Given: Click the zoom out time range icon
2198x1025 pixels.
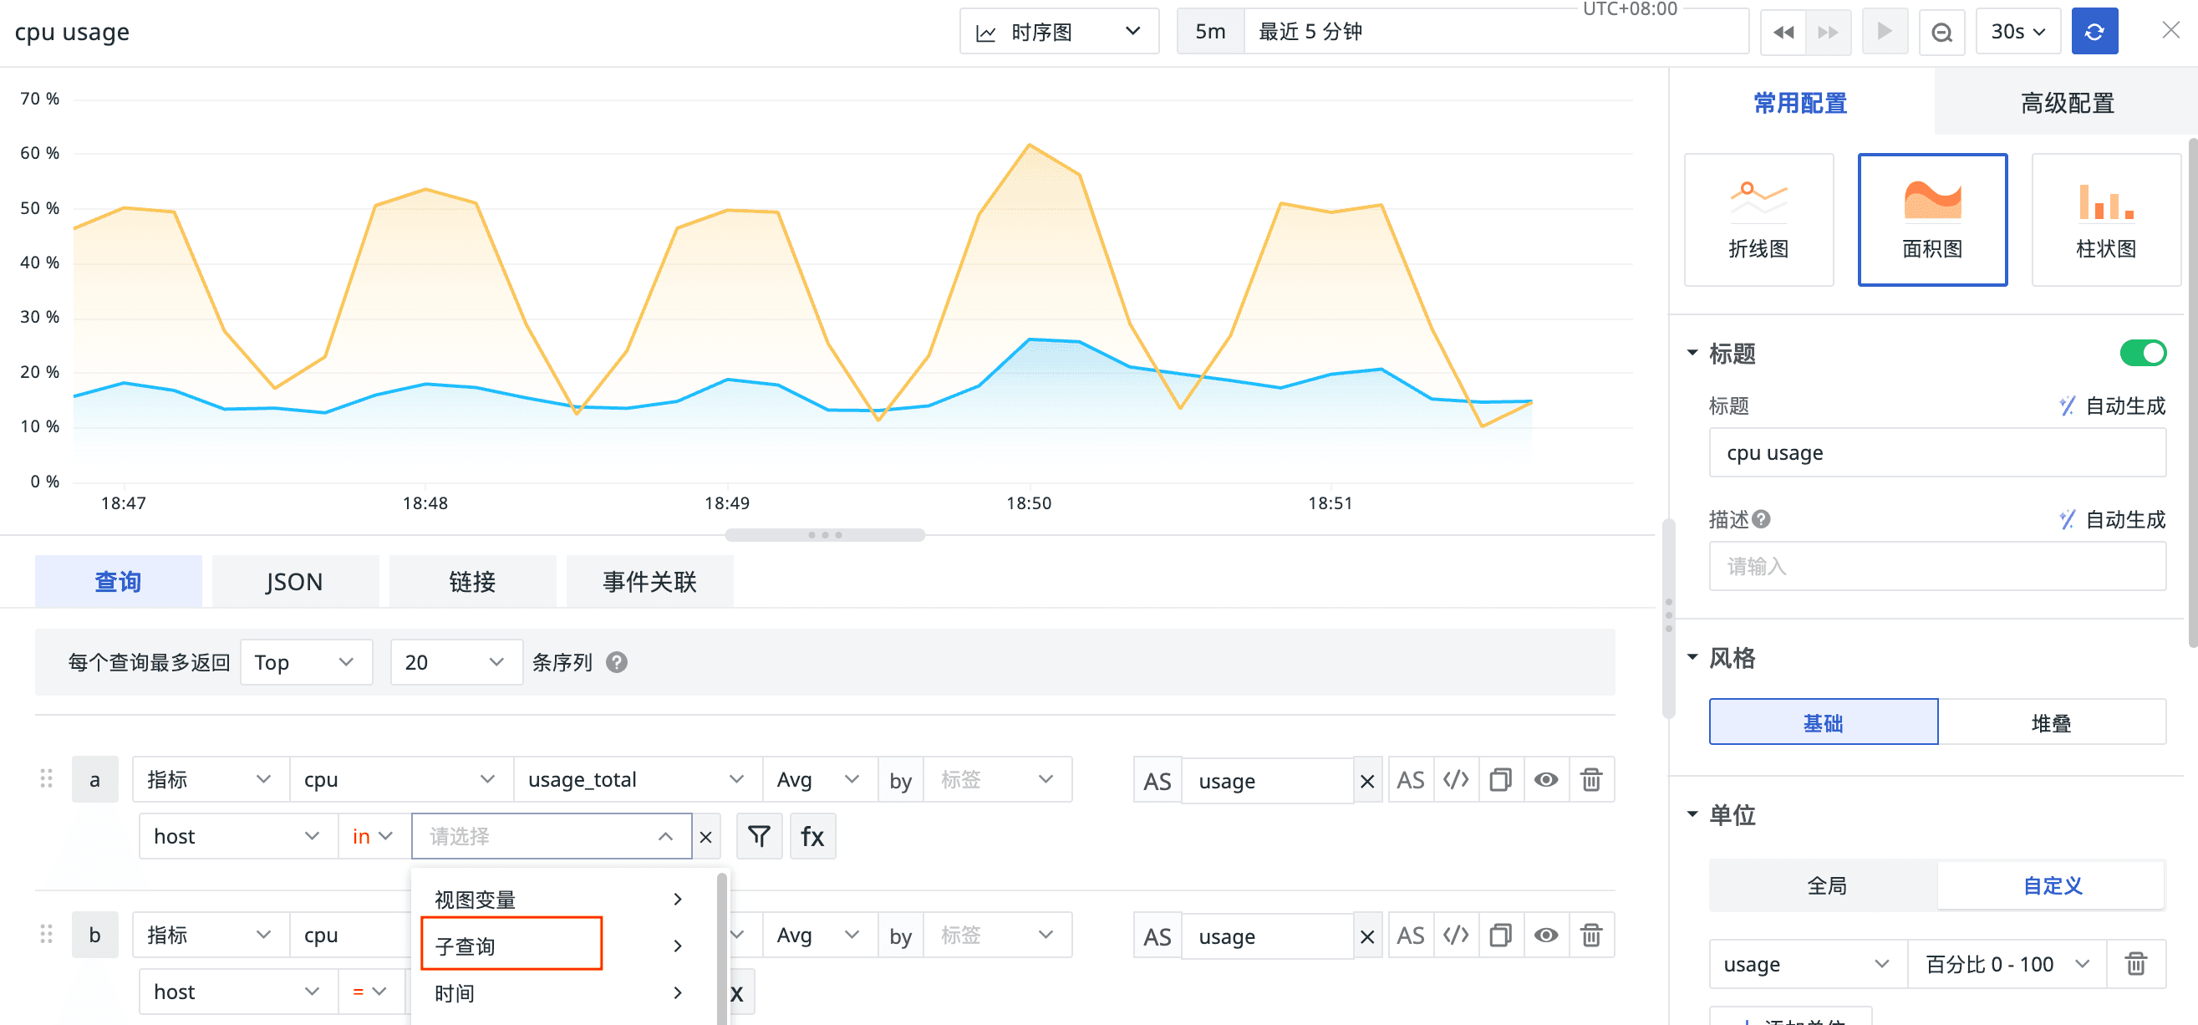Looking at the screenshot, I should coord(1941,32).
